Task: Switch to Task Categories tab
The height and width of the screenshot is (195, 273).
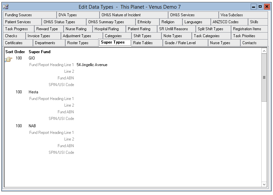Action: 211,36
